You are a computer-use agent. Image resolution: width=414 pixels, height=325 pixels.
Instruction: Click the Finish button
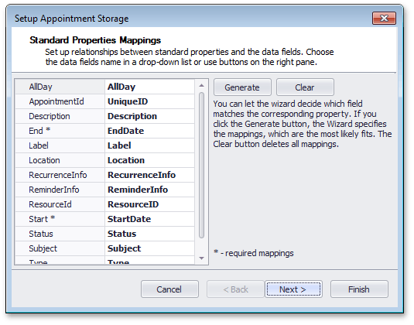coord(359,289)
